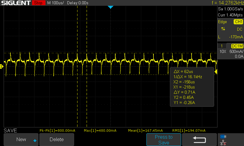Click the SAVE menu title
This screenshot has width=244, height=146.
[x=10, y=130]
